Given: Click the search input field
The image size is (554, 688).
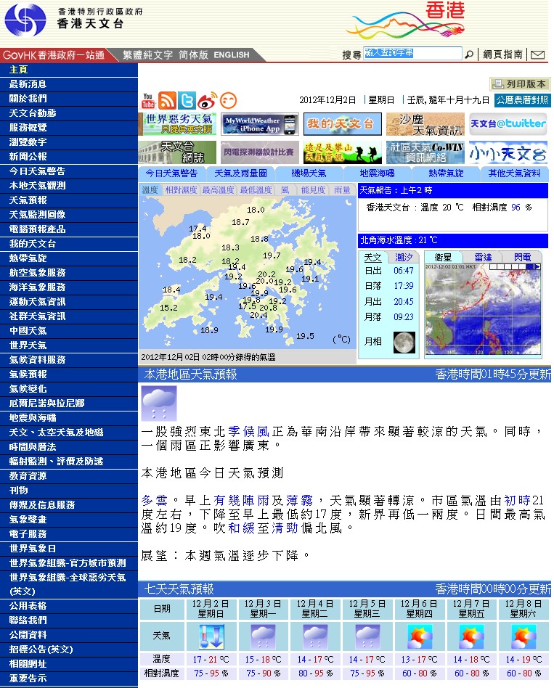Looking at the screenshot, I should 412,54.
